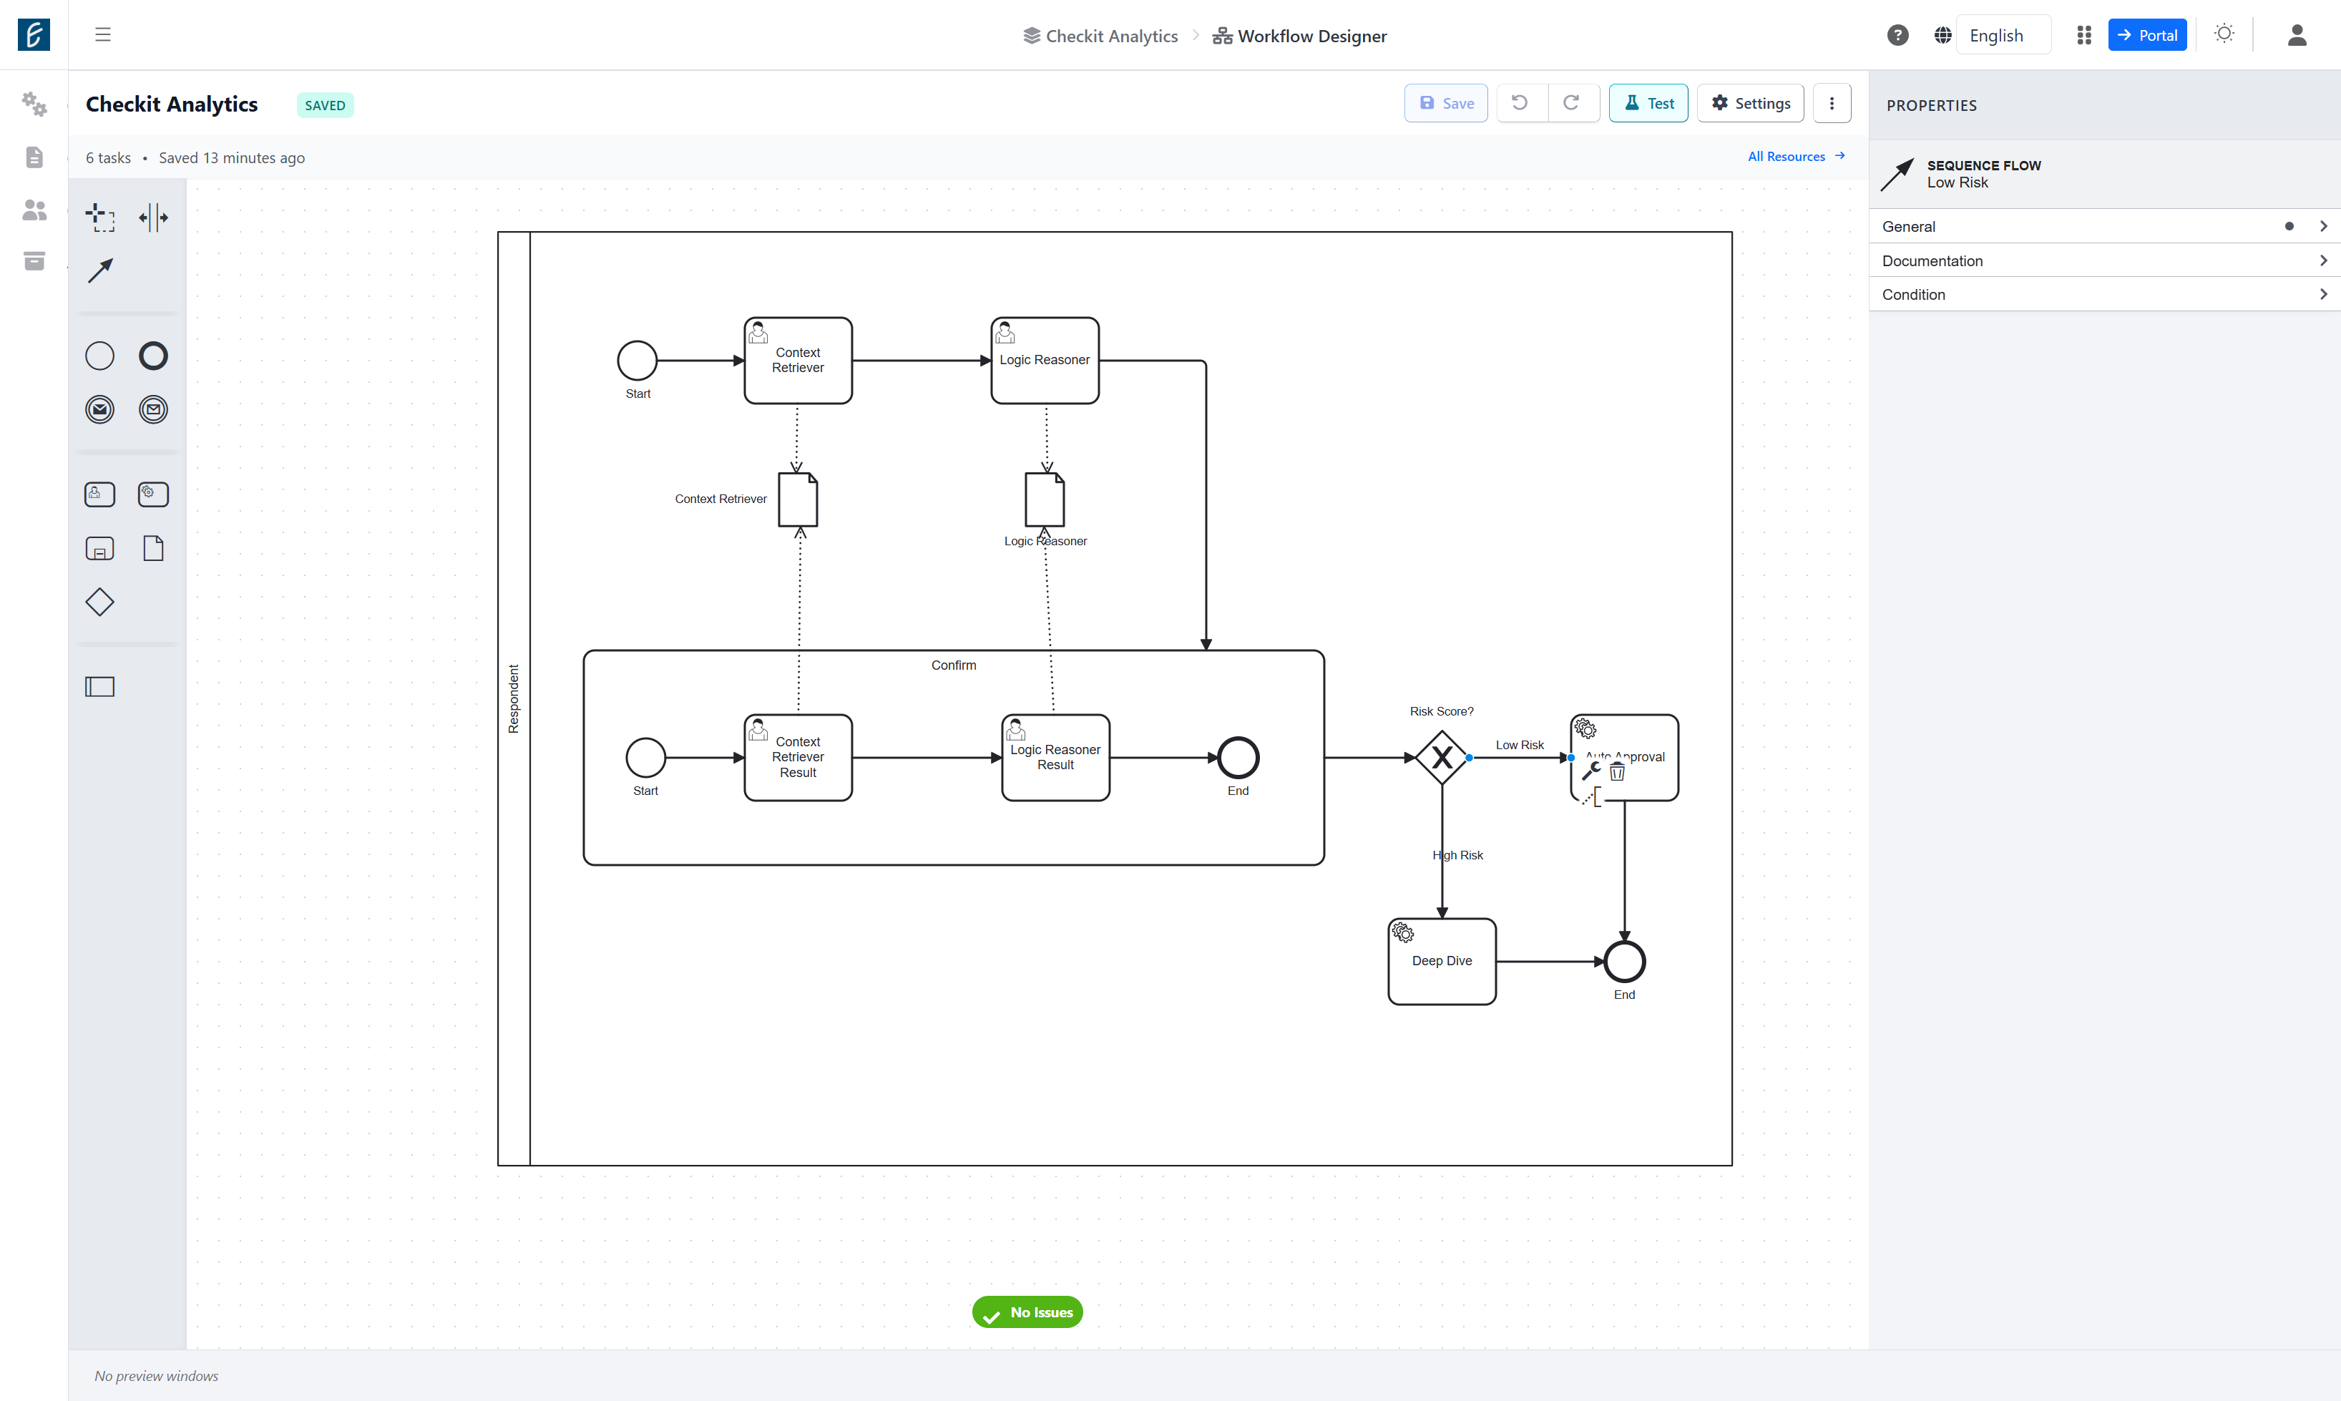Open the Settings button

click(1751, 103)
